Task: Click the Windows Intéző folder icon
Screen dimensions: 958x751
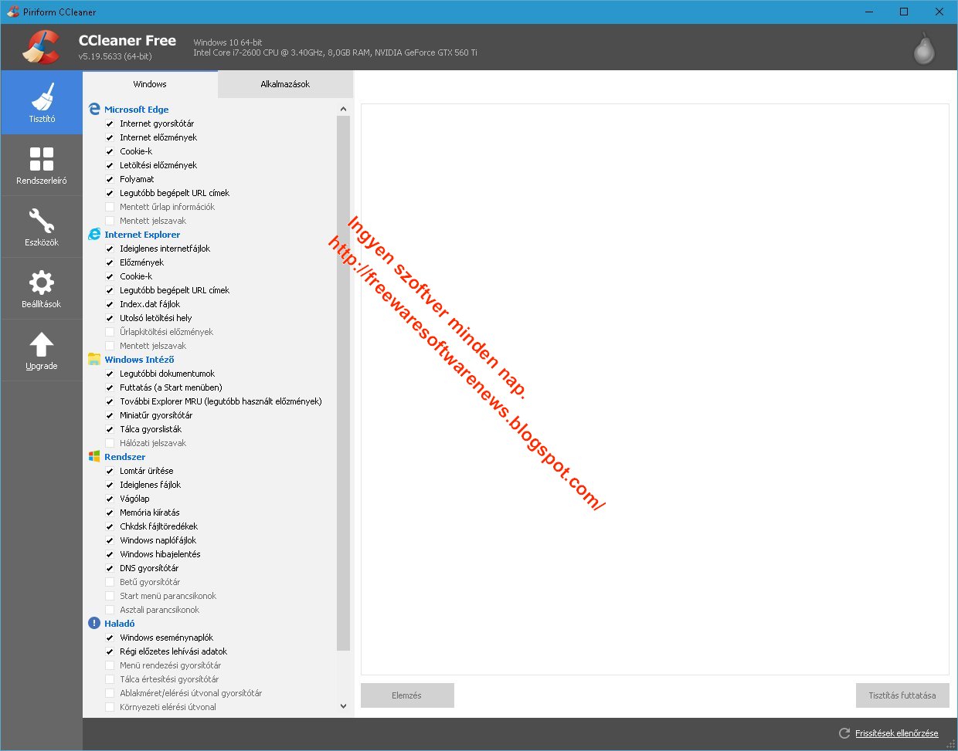Action: pyautogui.click(x=94, y=359)
